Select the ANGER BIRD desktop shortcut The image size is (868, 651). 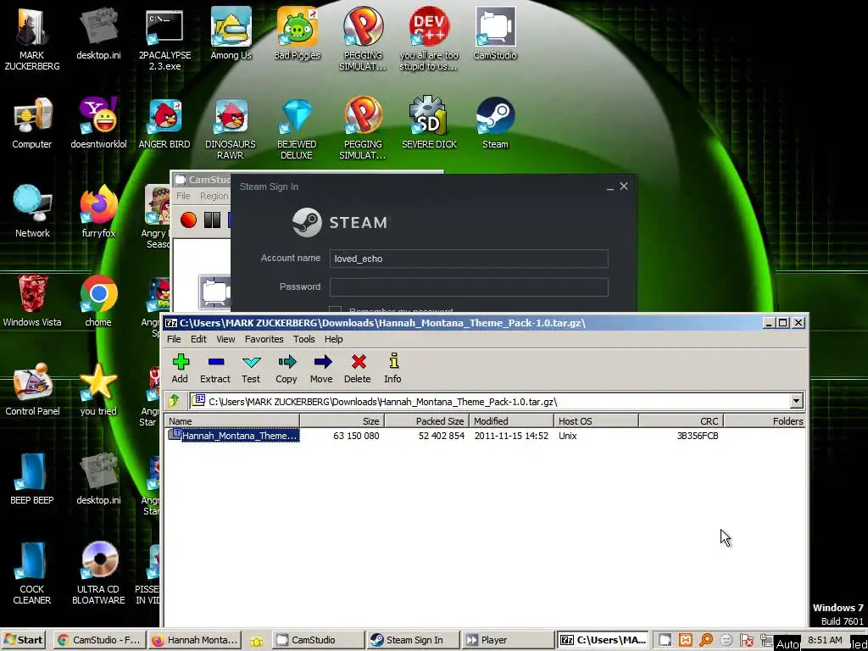point(164,123)
